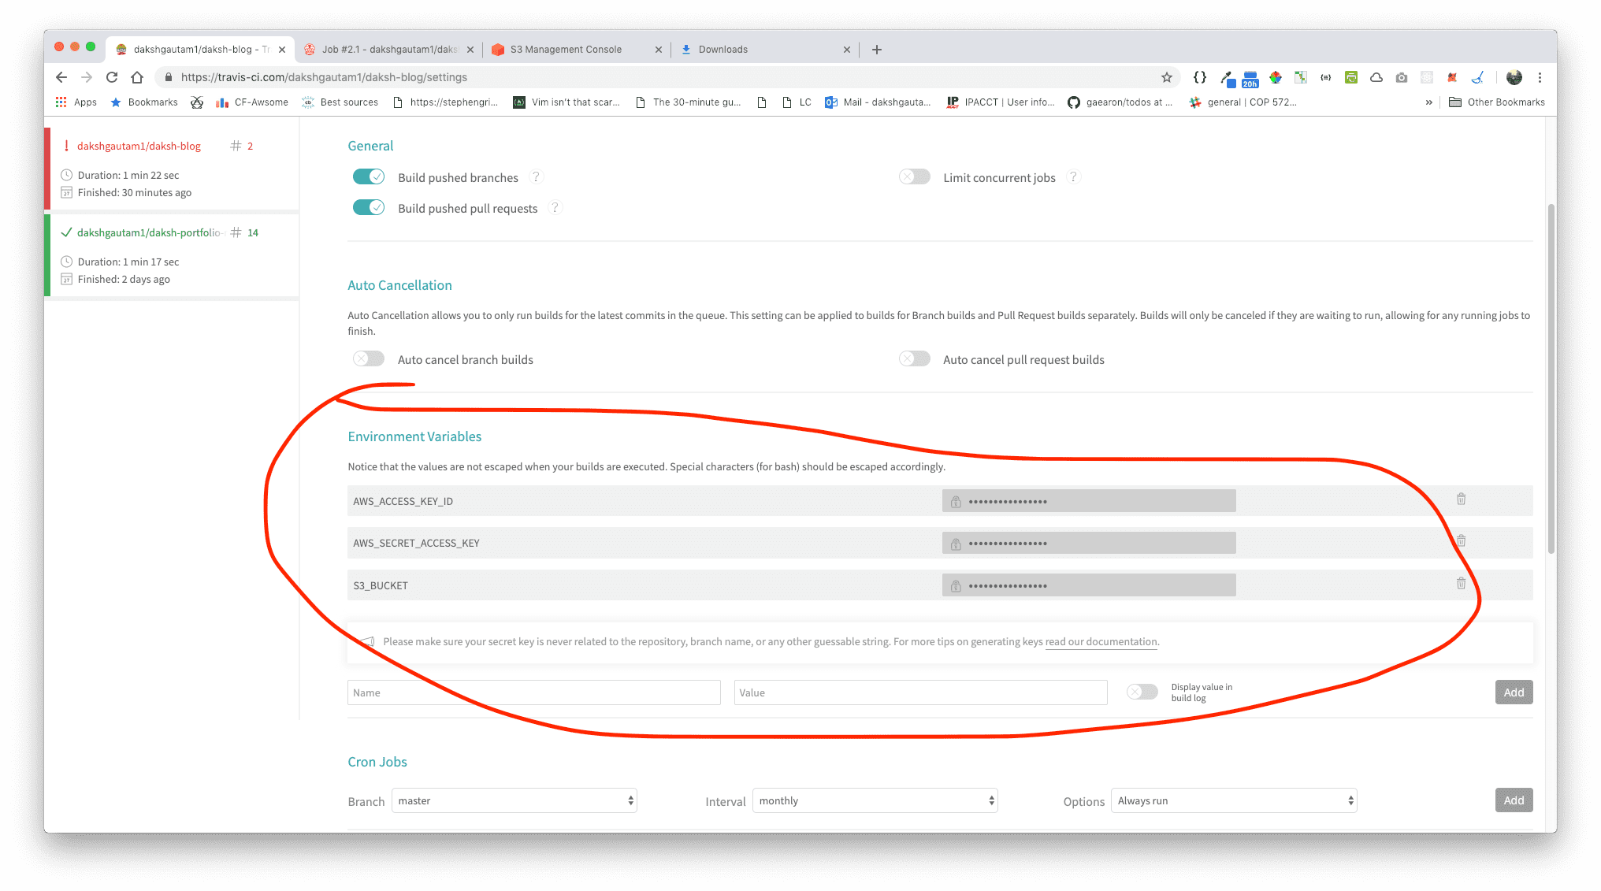Image resolution: width=1601 pixels, height=891 pixels.
Task: Open the Interval dropdown set to monthly
Action: tap(875, 800)
